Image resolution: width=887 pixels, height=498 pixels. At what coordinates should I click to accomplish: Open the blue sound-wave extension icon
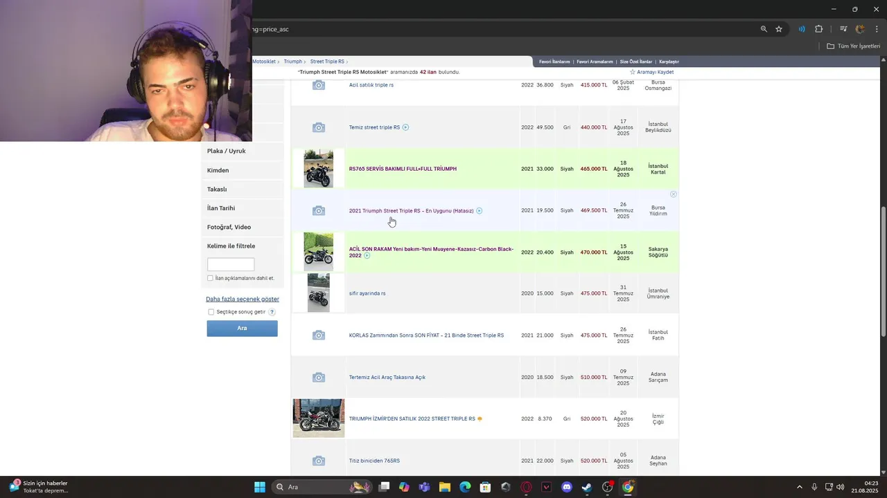pyautogui.click(x=802, y=29)
